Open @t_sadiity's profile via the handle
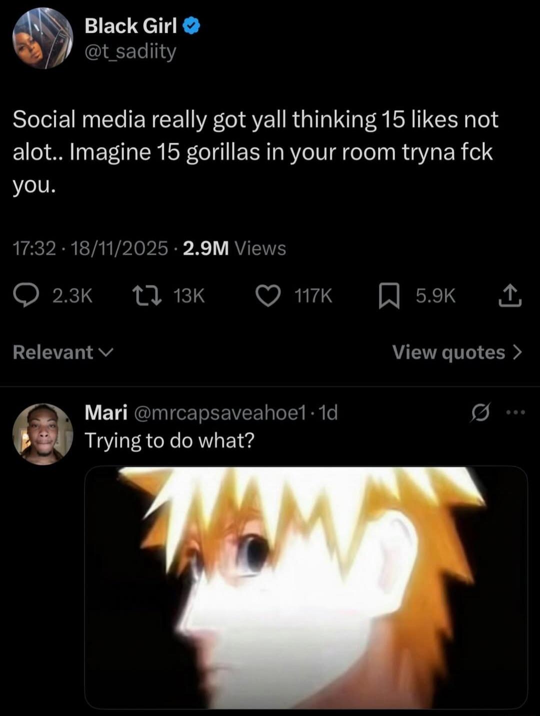Screen dimensions: 540x716 (x=129, y=52)
